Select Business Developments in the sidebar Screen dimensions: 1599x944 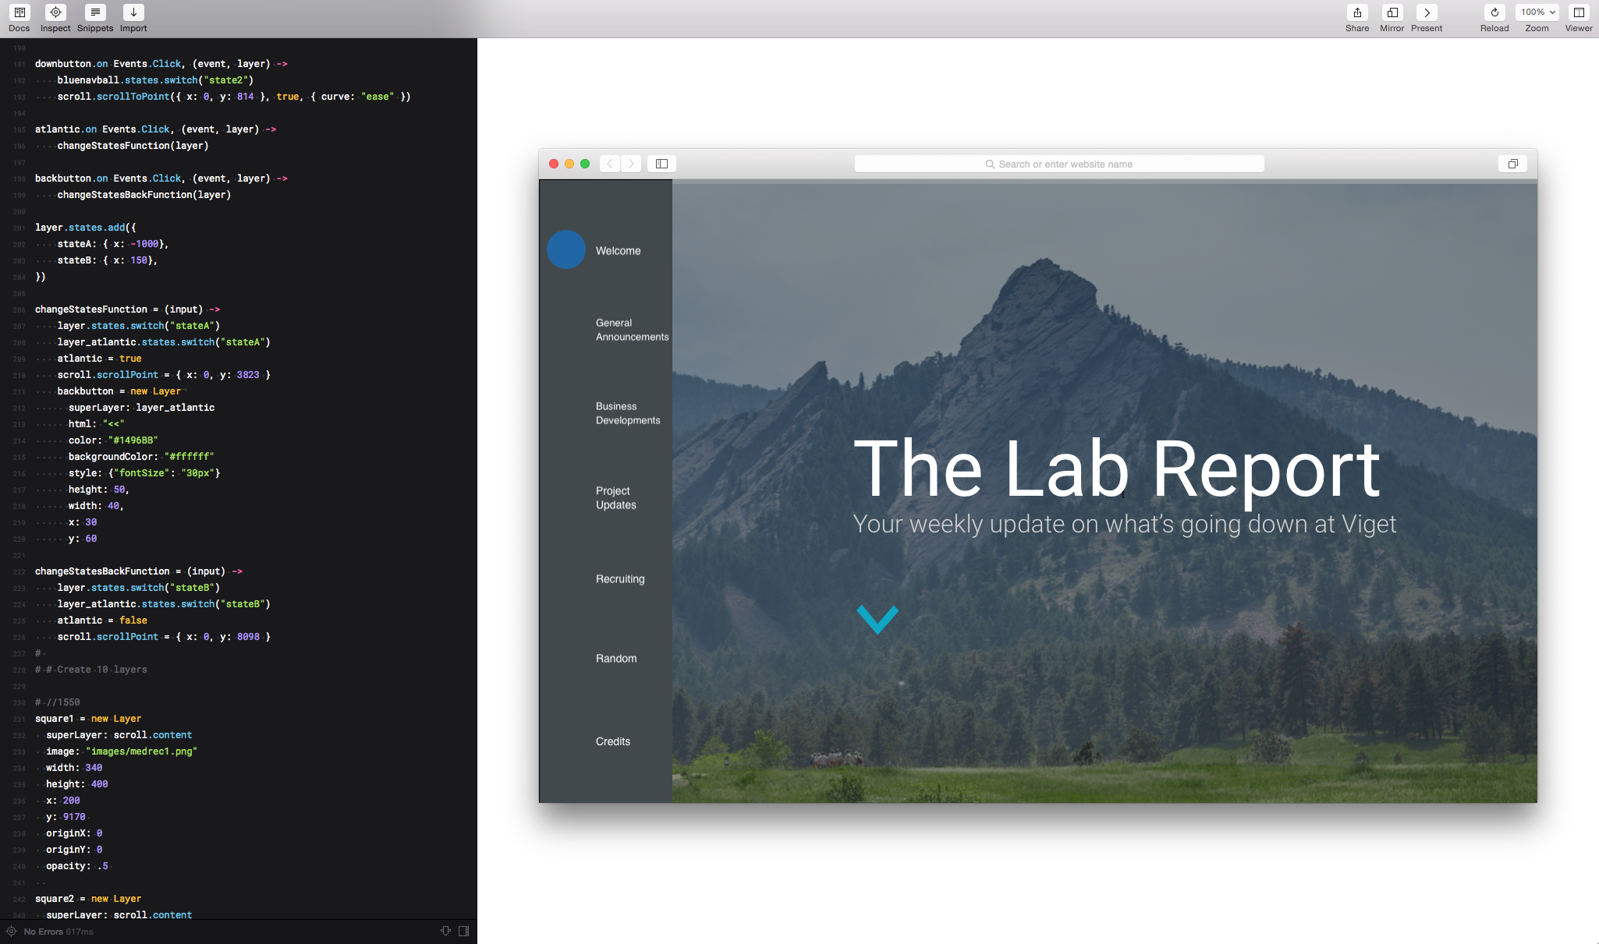628,413
